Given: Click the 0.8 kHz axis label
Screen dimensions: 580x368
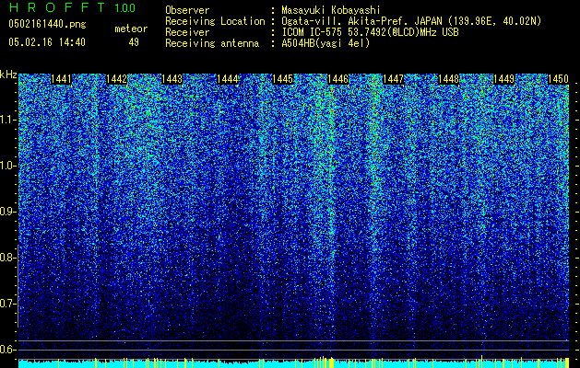Looking at the screenshot, I should click(x=7, y=258).
